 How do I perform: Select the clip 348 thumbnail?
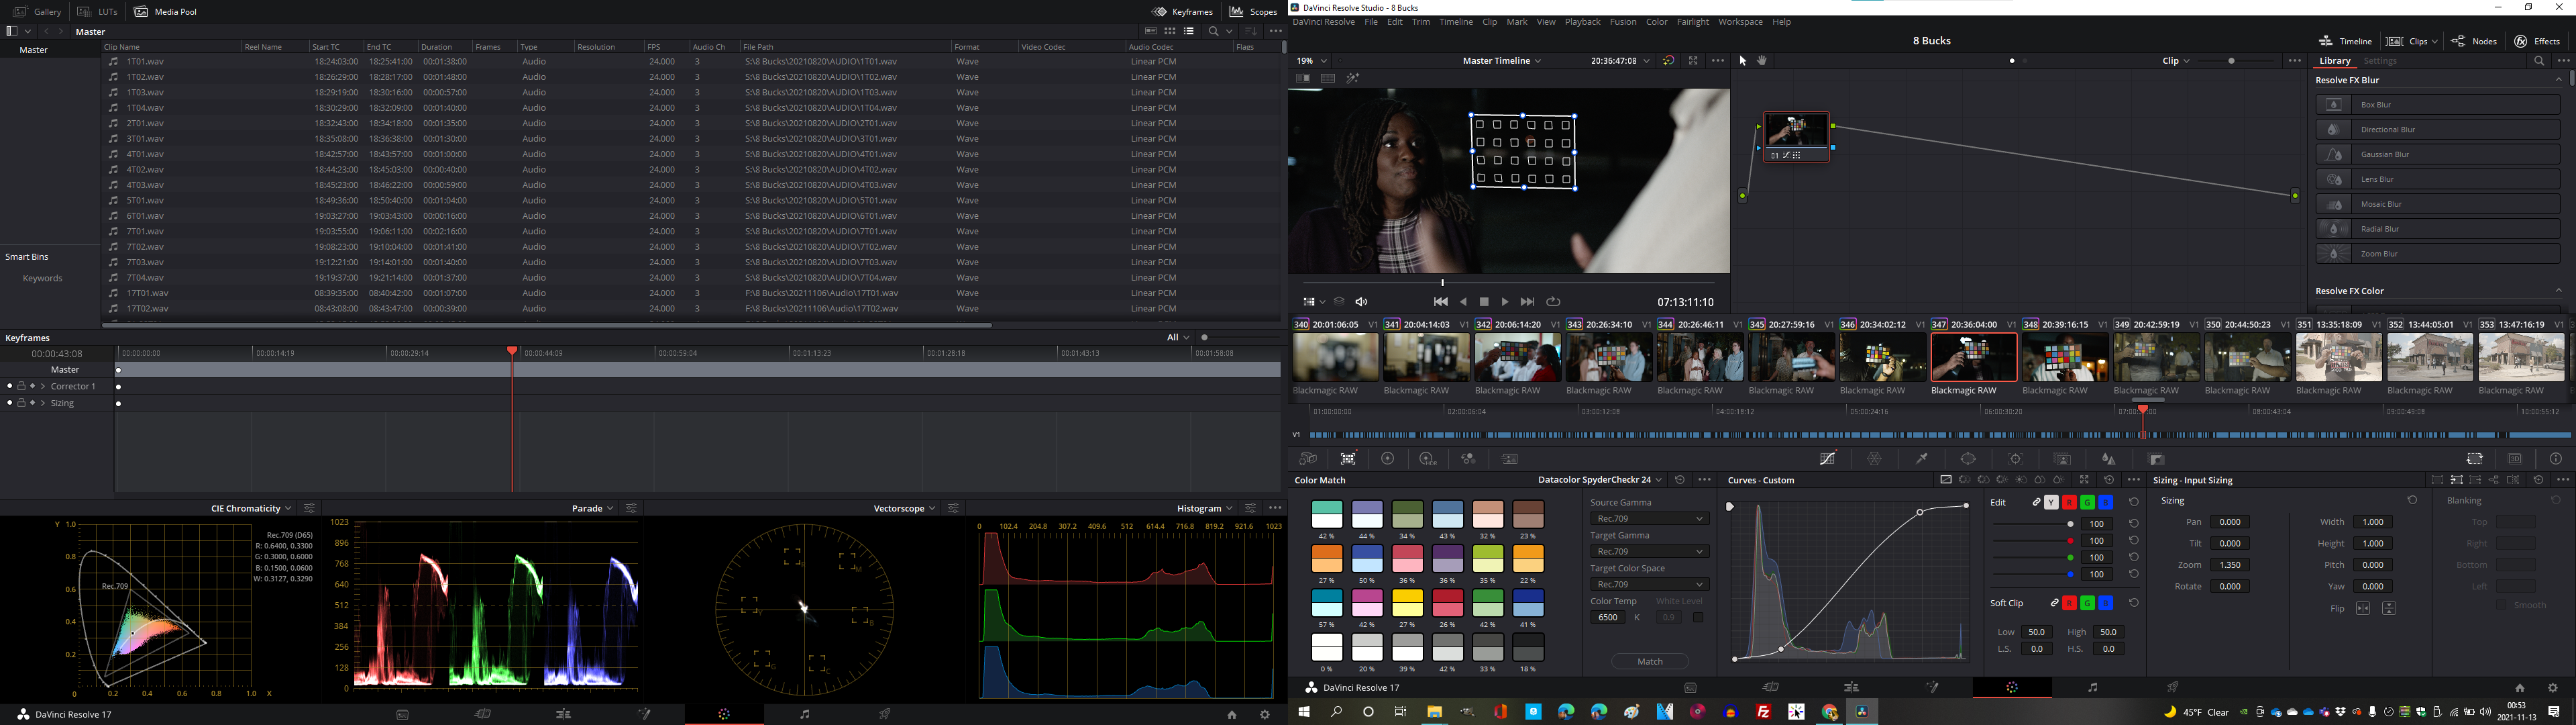[x=2064, y=358]
